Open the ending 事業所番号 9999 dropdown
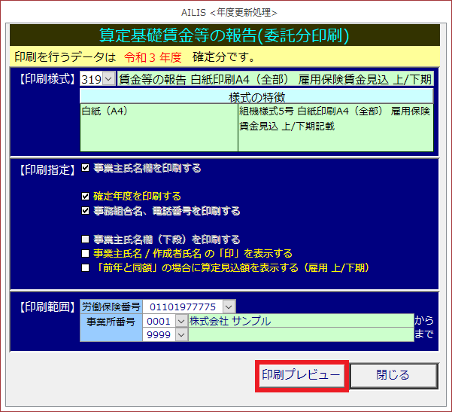452x412 pixels. [180, 335]
